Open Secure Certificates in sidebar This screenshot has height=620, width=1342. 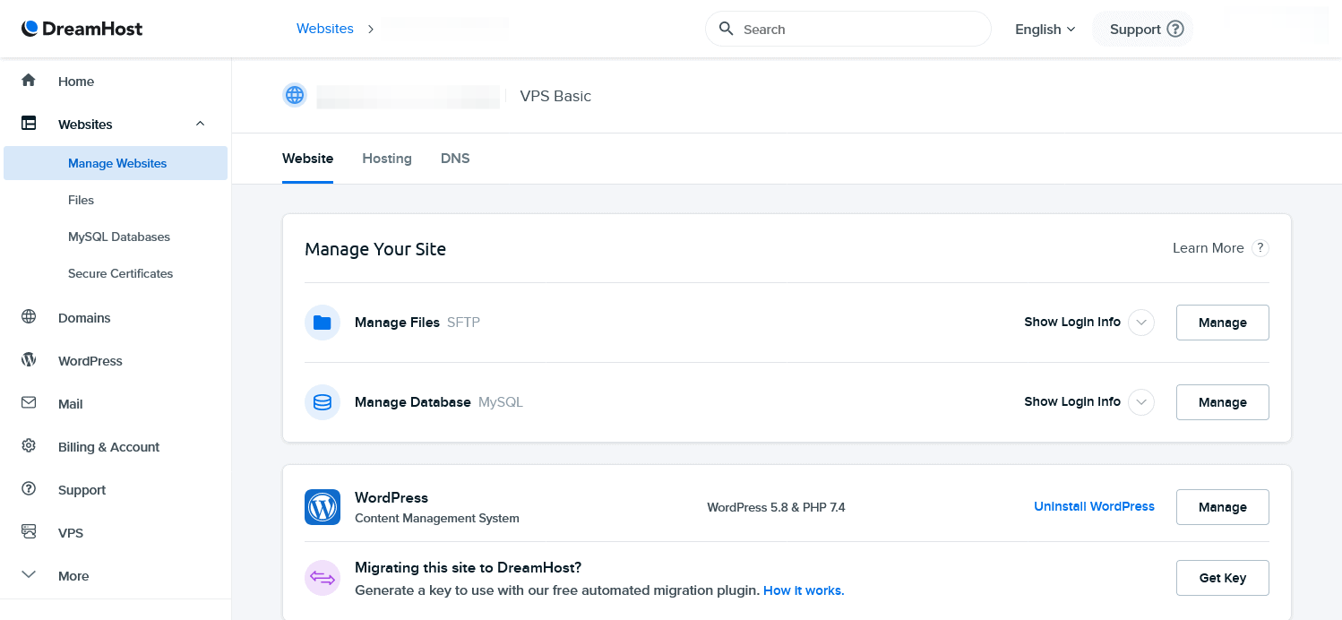click(120, 273)
